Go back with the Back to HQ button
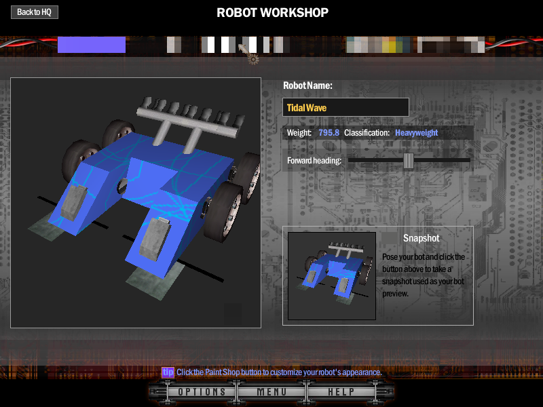Viewport: 543px width, 407px height. click(35, 12)
